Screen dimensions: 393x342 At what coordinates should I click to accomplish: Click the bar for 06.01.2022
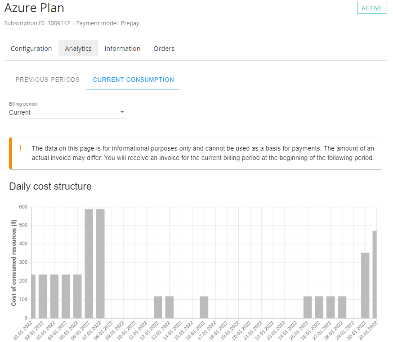(x=89, y=263)
